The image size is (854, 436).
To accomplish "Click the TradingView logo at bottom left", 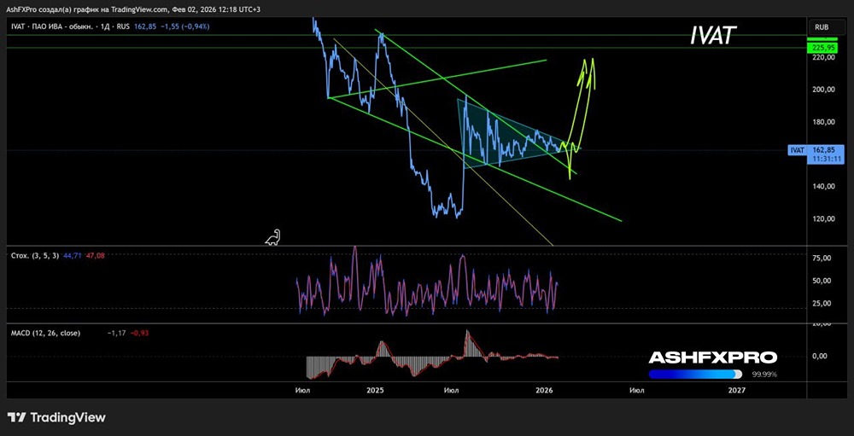I will [56, 417].
